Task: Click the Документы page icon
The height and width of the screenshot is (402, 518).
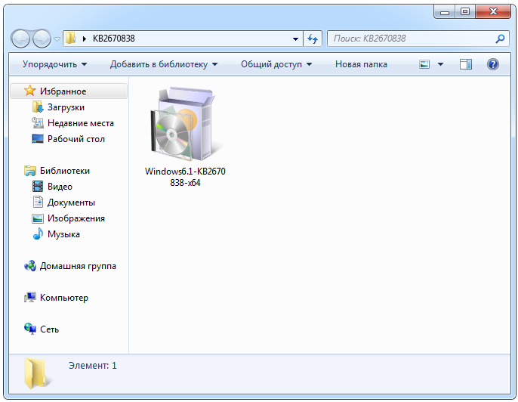Action: coord(38,202)
